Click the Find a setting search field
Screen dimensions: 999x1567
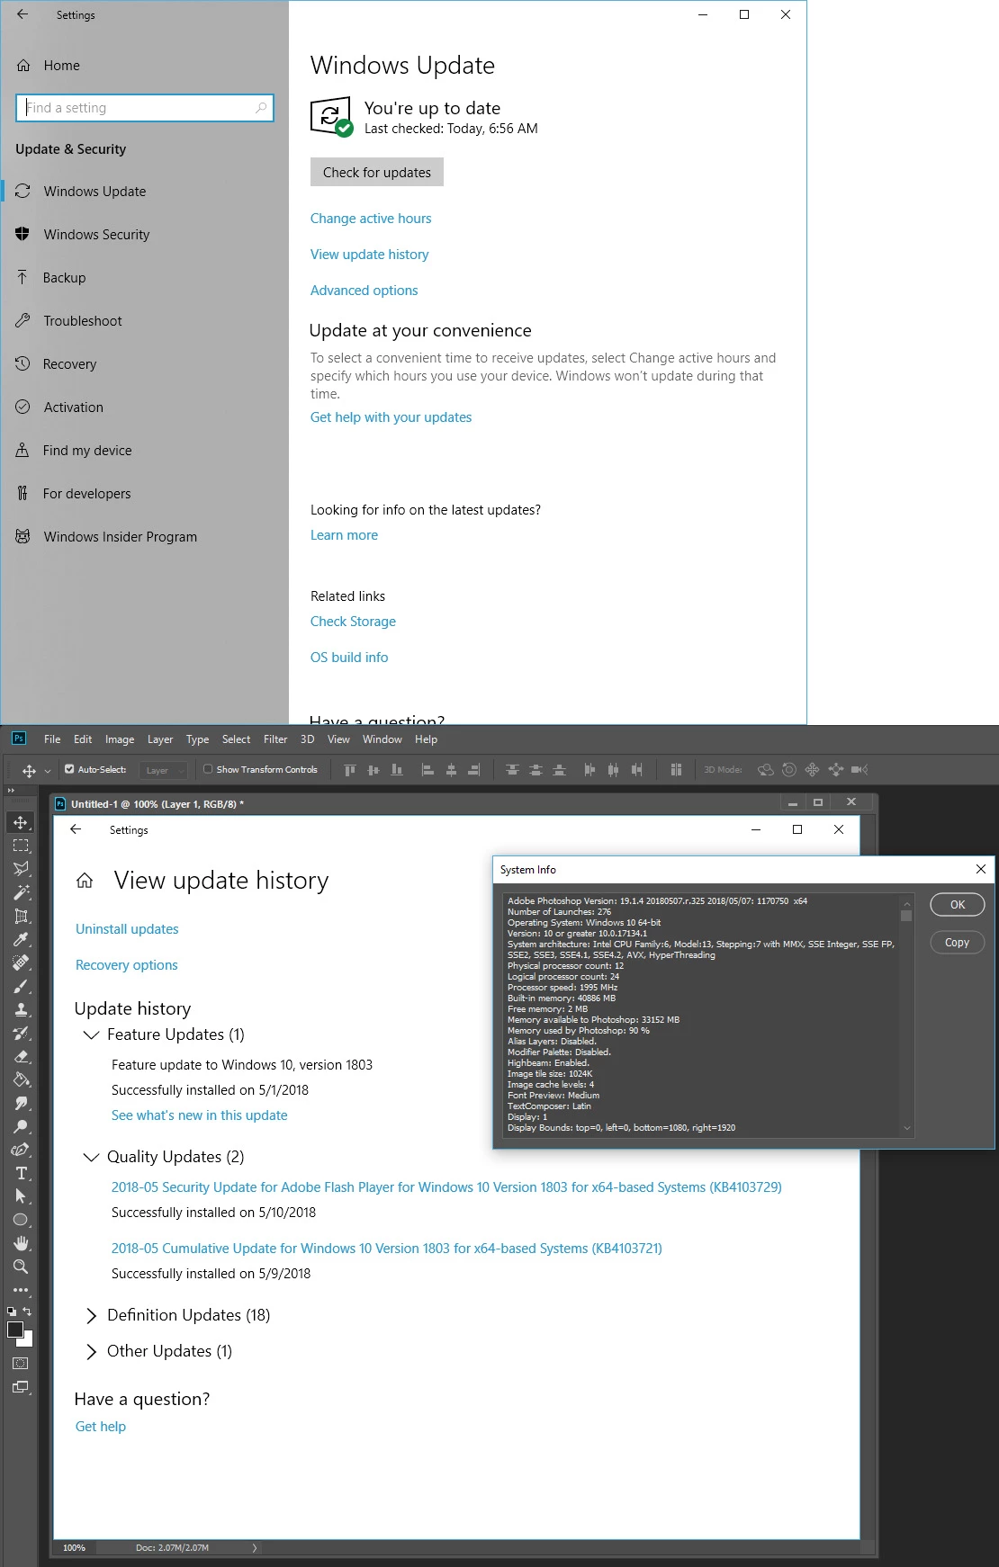click(x=145, y=108)
